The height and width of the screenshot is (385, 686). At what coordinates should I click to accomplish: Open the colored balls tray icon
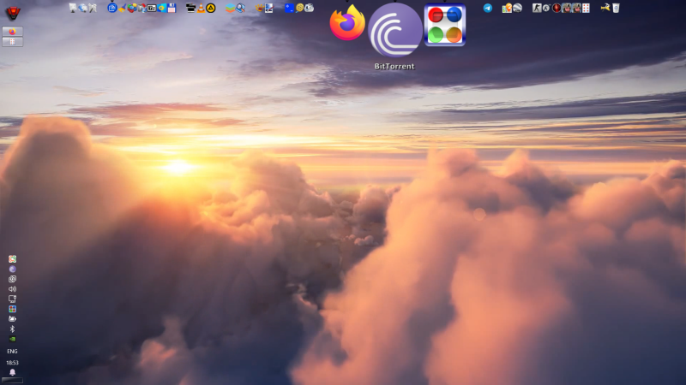12,309
